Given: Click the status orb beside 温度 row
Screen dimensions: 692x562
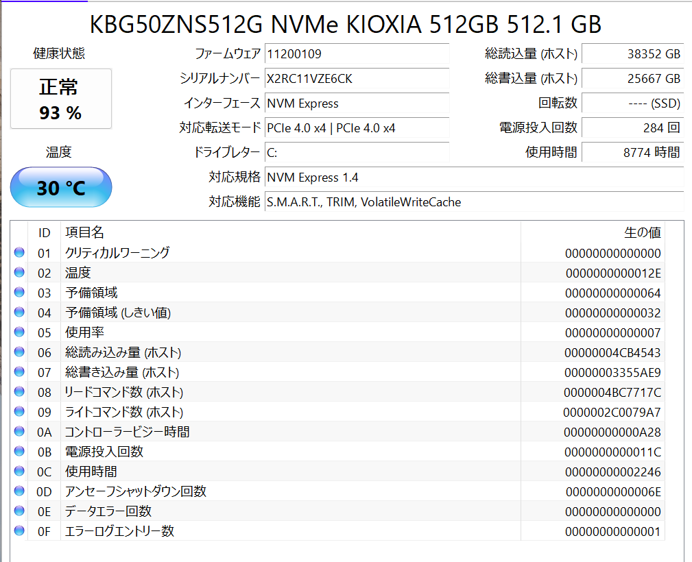Looking at the screenshot, I should (19, 273).
